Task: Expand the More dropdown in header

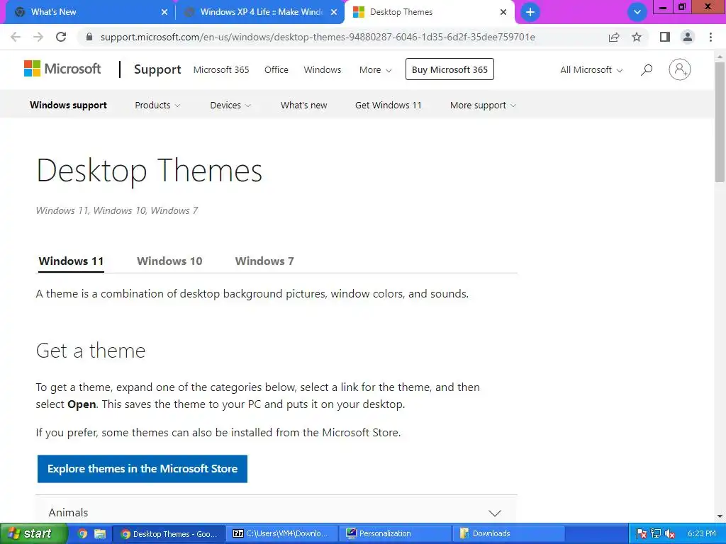Action: click(376, 69)
